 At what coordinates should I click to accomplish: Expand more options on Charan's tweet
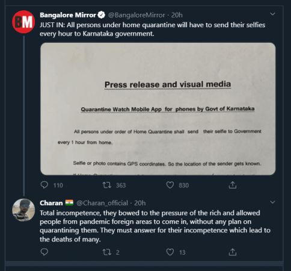(x=272, y=202)
